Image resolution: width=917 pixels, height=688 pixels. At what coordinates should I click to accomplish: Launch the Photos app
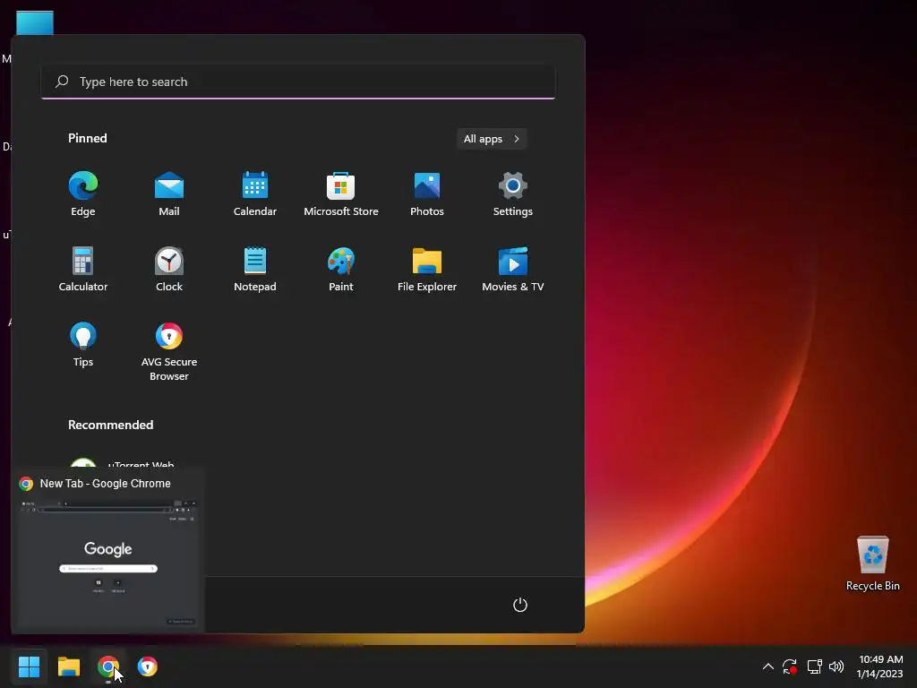click(427, 194)
